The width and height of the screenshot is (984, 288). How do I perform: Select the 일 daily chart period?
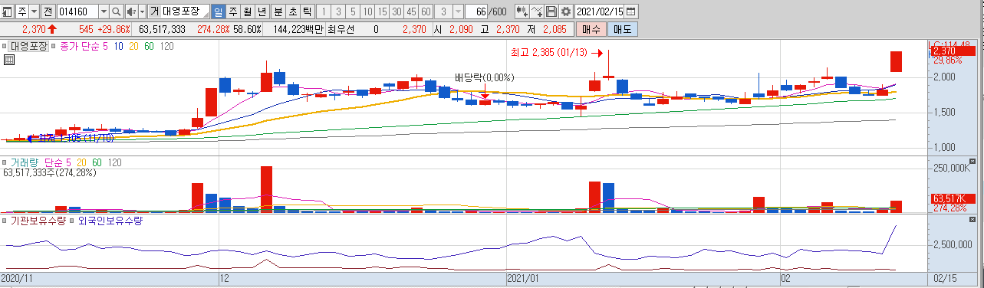click(x=218, y=11)
